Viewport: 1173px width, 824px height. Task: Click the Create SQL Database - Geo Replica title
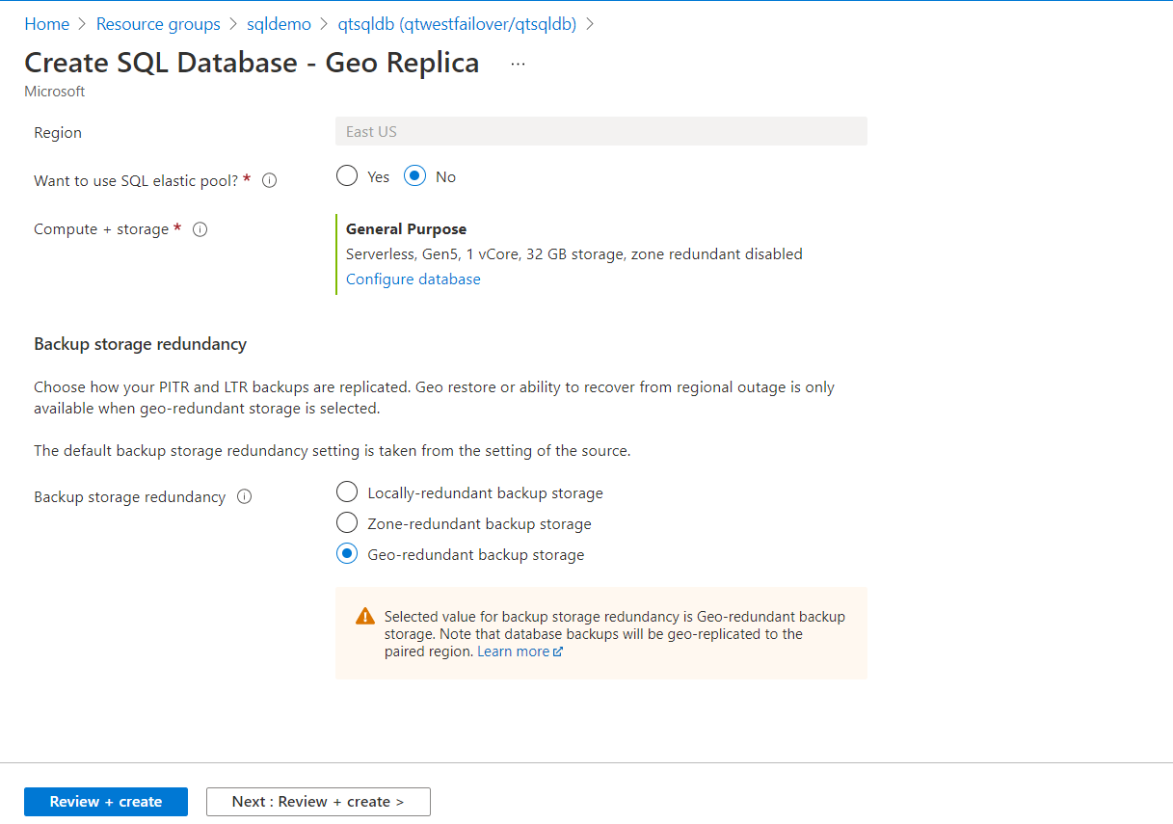pyautogui.click(x=252, y=63)
